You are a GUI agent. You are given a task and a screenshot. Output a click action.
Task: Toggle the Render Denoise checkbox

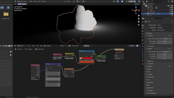[x=149, y=61]
